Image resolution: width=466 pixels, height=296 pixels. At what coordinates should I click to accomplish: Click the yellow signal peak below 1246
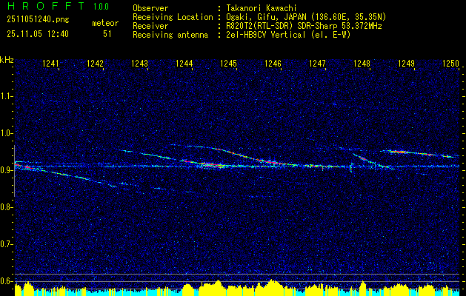click(272, 287)
